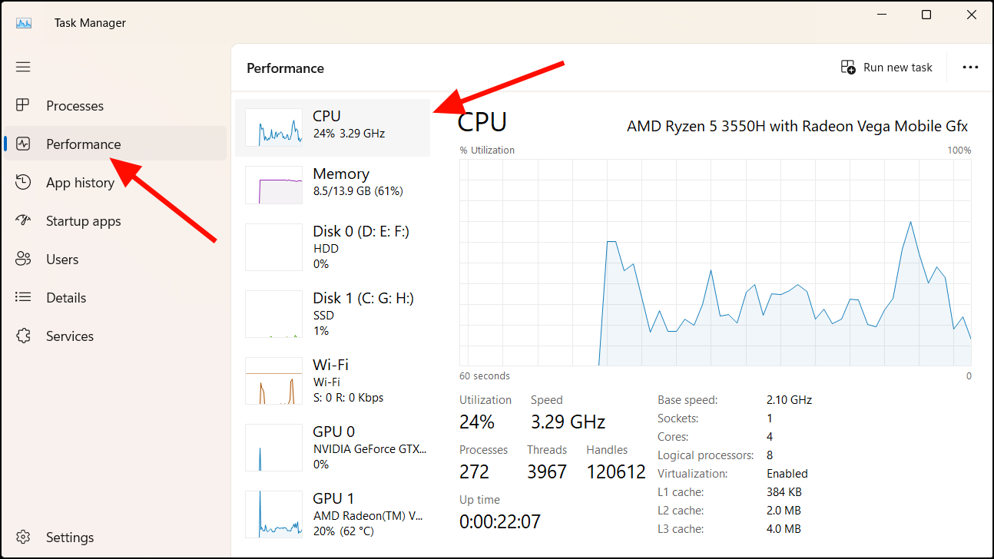This screenshot has width=994, height=559.
Task: Open the Processes view
Action: [x=74, y=105]
